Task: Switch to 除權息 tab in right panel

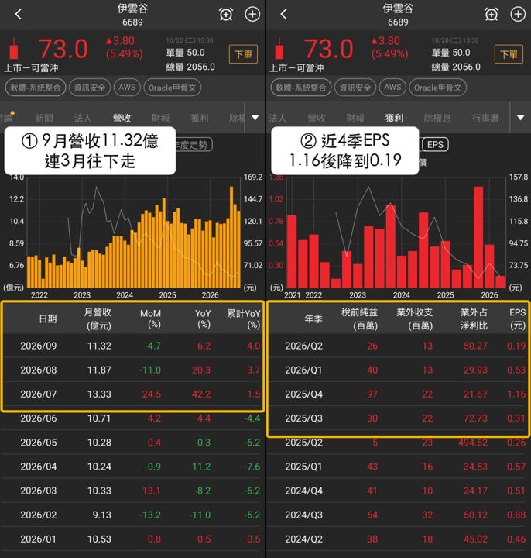Action: pos(437,118)
